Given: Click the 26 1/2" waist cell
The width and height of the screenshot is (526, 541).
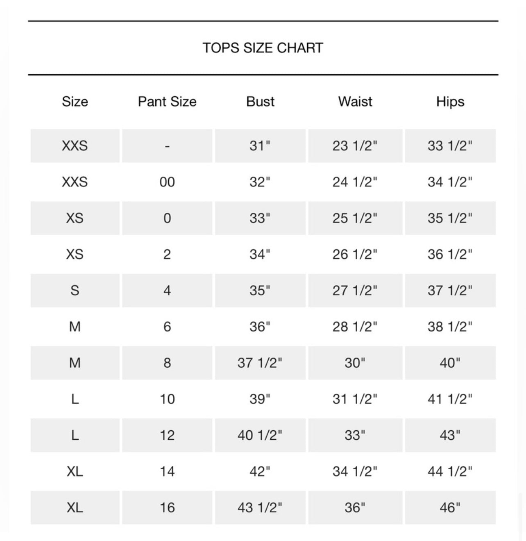Looking at the screenshot, I should tap(355, 255).
